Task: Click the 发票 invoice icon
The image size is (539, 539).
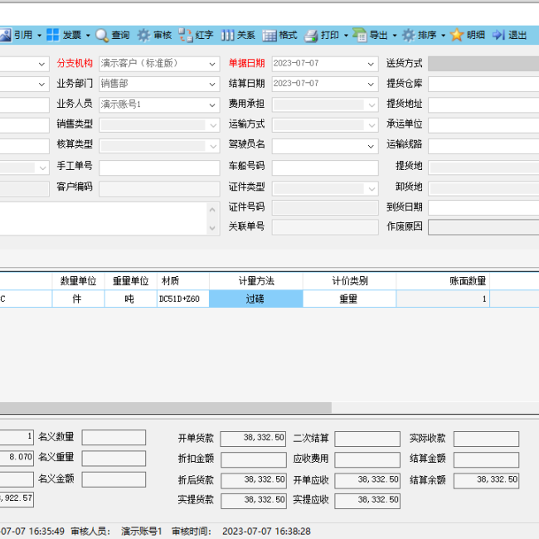Action: [x=52, y=35]
